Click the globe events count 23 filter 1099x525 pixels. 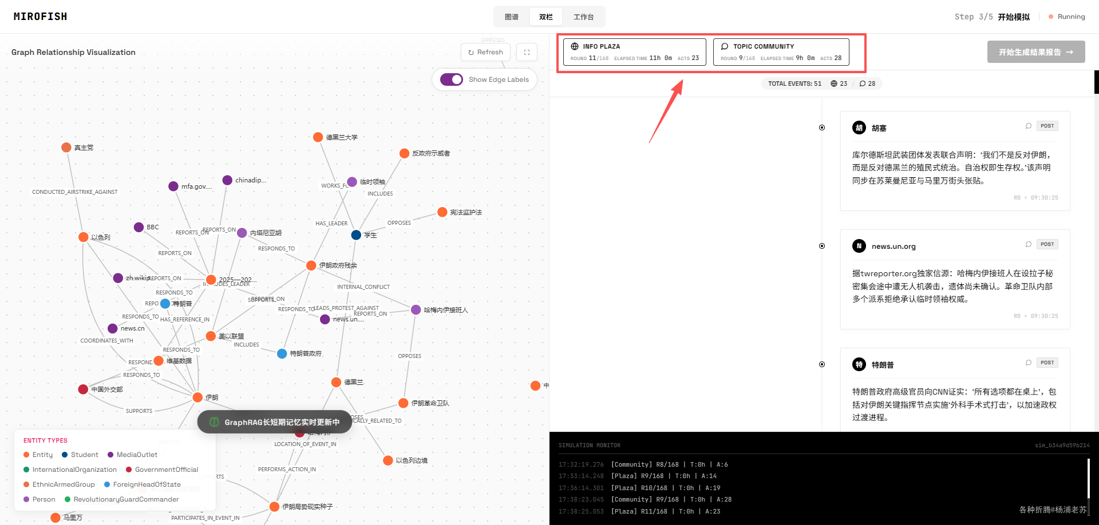pos(839,83)
